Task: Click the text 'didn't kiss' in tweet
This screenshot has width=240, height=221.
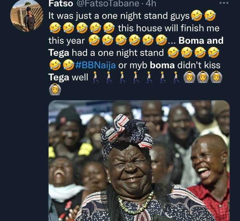Action: [x=199, y=65]
